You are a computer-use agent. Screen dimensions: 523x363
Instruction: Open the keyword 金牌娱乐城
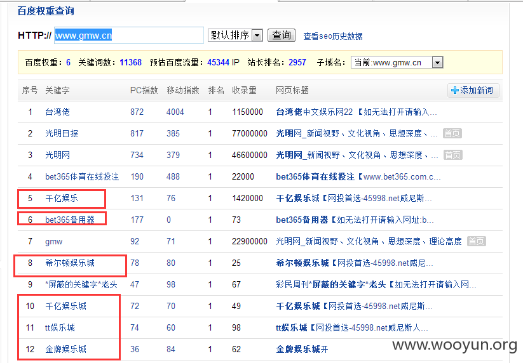point(65,349)
